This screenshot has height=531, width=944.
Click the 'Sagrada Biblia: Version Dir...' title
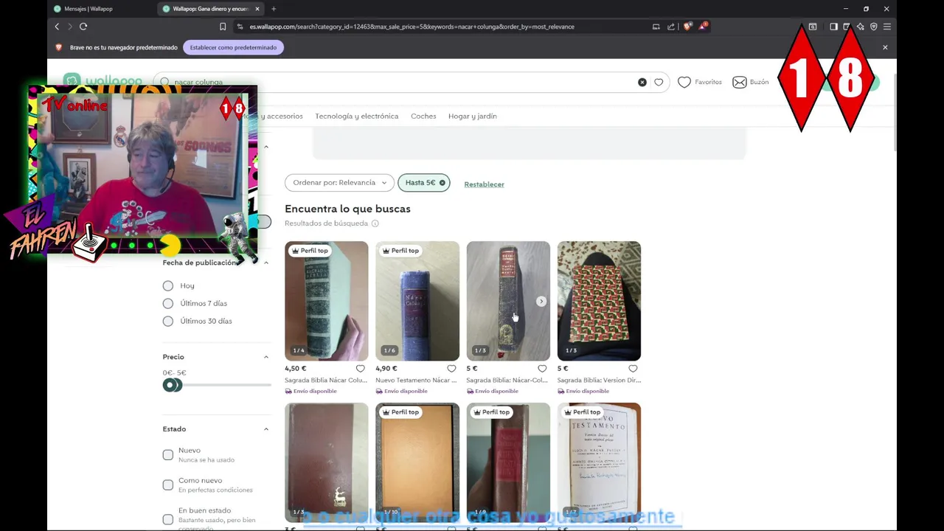pos(599,381)
